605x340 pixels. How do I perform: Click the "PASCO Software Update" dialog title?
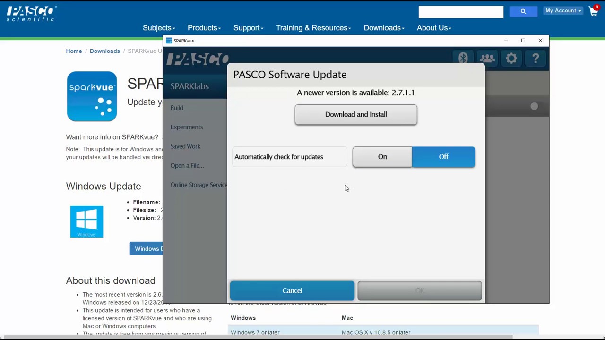(290, 75)
